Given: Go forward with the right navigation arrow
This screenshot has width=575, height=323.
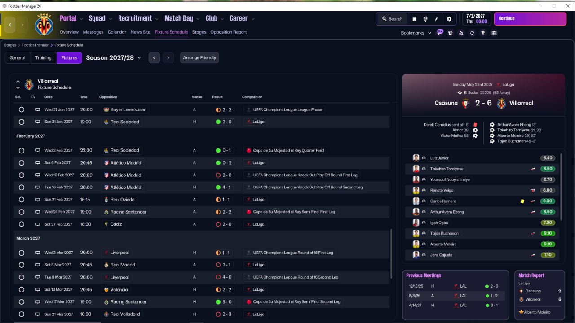Looking at the screenshot, I should [x=22, y=25].
